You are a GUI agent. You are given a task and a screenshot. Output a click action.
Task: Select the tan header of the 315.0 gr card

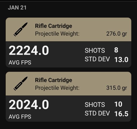coord(68,84)
